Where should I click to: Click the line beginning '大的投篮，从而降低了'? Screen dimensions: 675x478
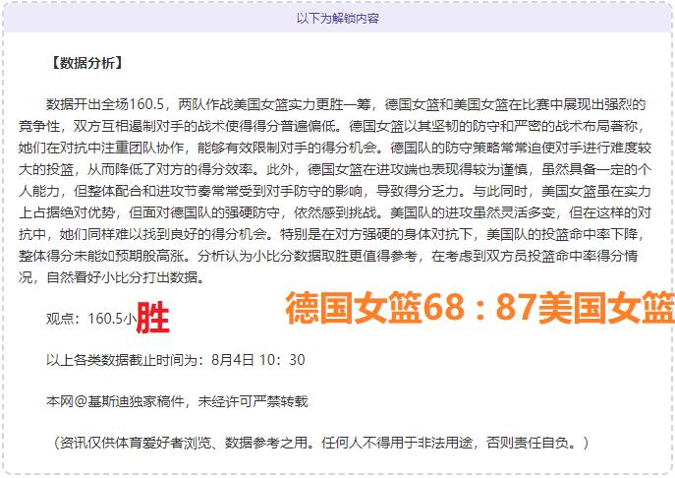pos(334,169)
